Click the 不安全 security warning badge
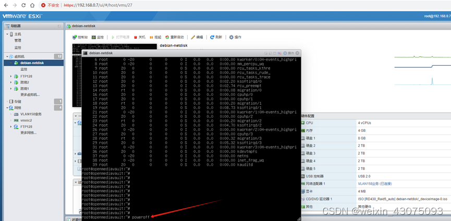Image resolution: width=451 pixels, height=221 pixels. pyautogui.click(x=51, y=5)
